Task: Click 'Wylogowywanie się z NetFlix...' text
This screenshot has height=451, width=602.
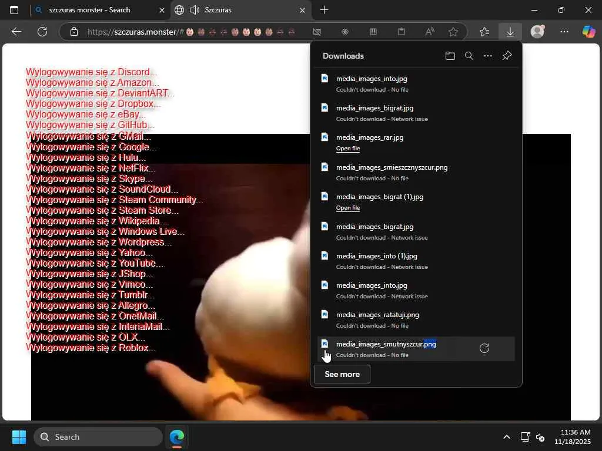Action: 91,168
